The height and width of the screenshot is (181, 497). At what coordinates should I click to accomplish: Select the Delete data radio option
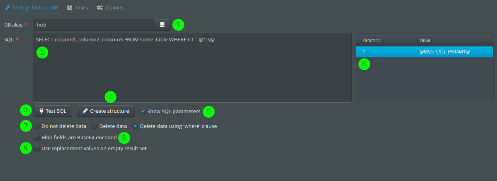coord(94,126)
